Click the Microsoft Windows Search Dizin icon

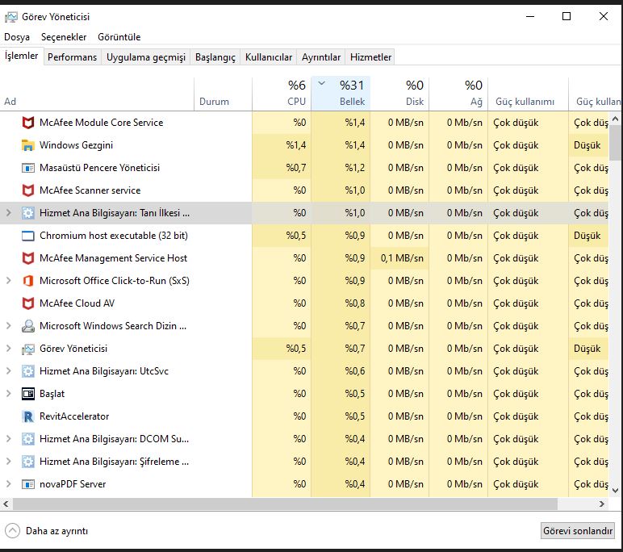coord(27,326)
